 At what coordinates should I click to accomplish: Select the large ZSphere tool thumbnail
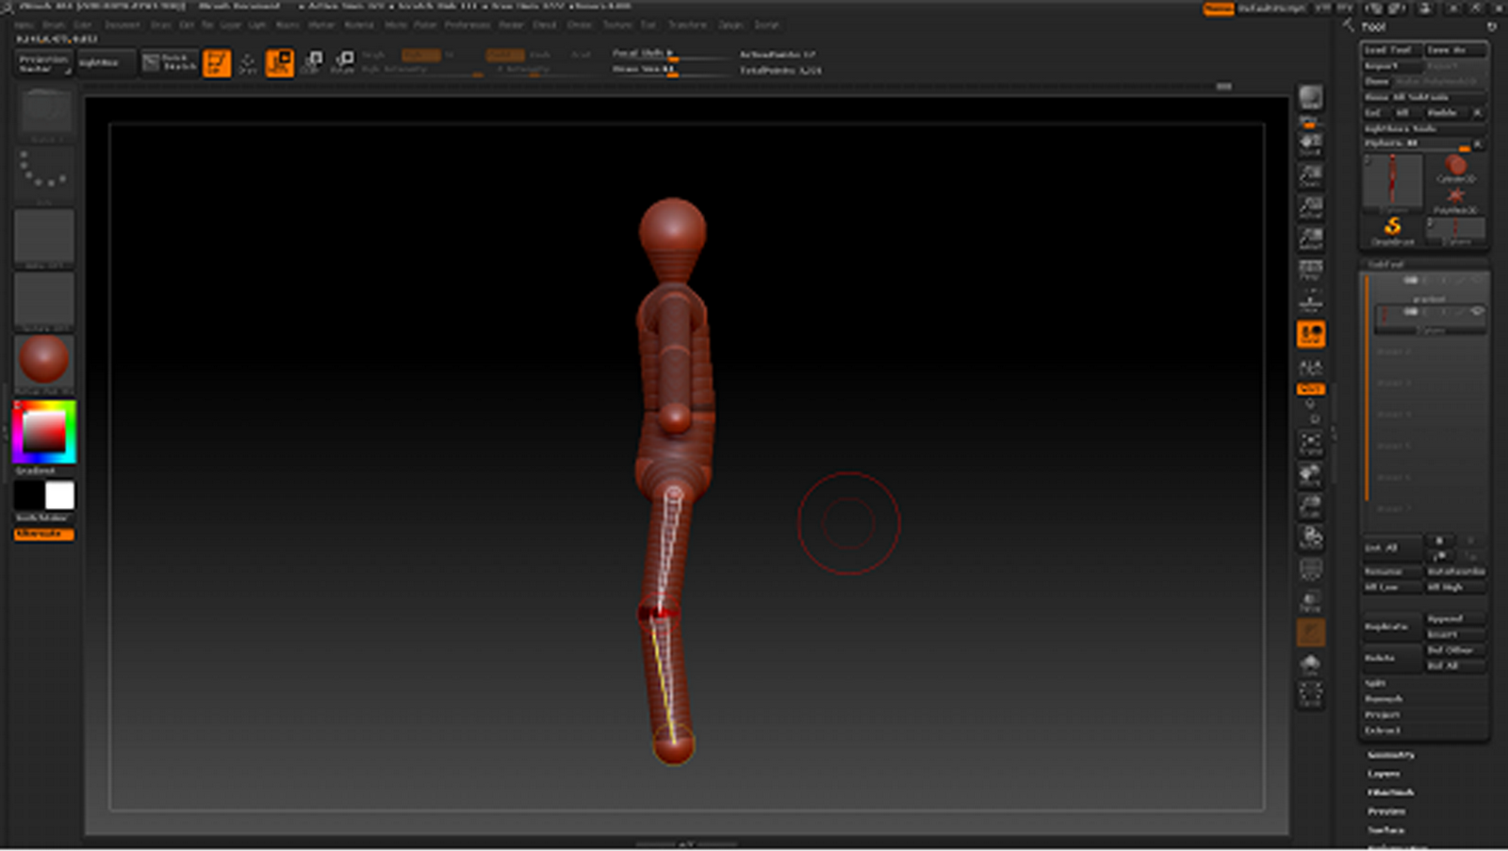click(x=1392, y=183)
